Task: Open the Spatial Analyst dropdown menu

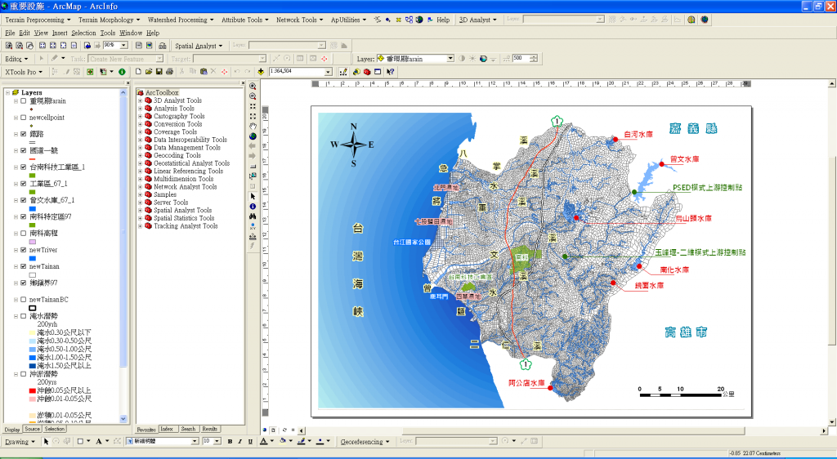Action: [x=199, y=46]
